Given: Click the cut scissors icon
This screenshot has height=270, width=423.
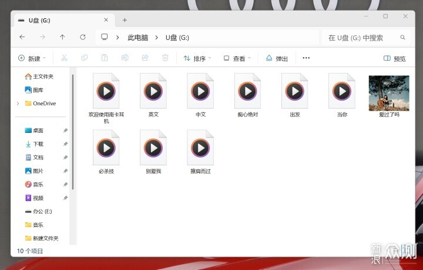Looking at the screenshot, I should [x=64, y=58].
